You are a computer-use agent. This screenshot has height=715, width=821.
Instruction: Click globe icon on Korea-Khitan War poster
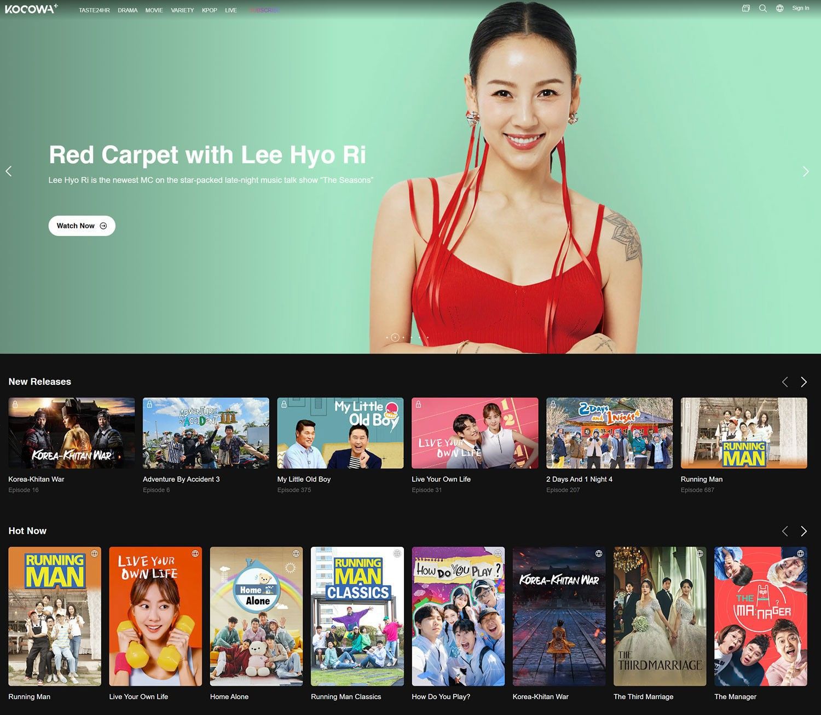click(599, 553)
